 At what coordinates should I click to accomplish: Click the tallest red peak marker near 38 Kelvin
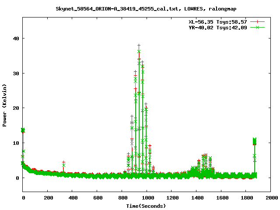(x=139, y=45)
